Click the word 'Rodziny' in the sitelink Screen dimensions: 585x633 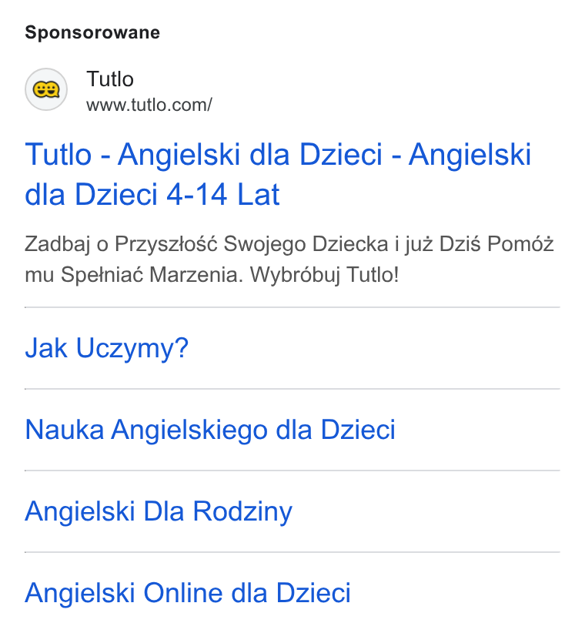(x=242, y=511)
